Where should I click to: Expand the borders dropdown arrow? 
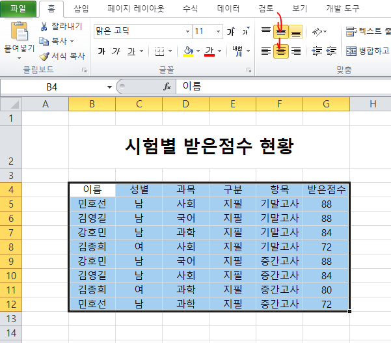[170, 51]
